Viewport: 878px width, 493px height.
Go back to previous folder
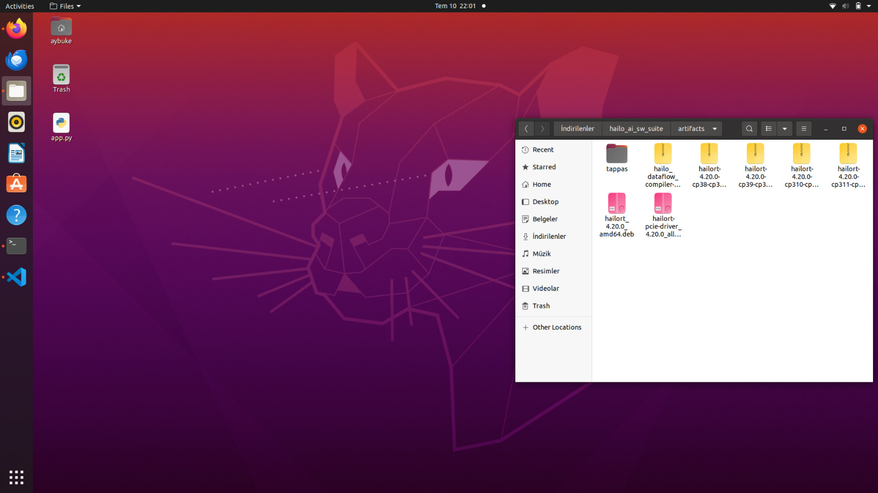[x=526, y=129]
